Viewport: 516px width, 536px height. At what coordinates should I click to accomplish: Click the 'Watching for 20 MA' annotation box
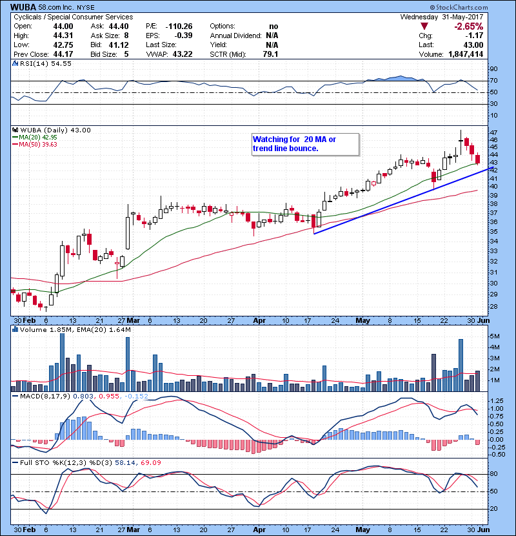point(305,144)
